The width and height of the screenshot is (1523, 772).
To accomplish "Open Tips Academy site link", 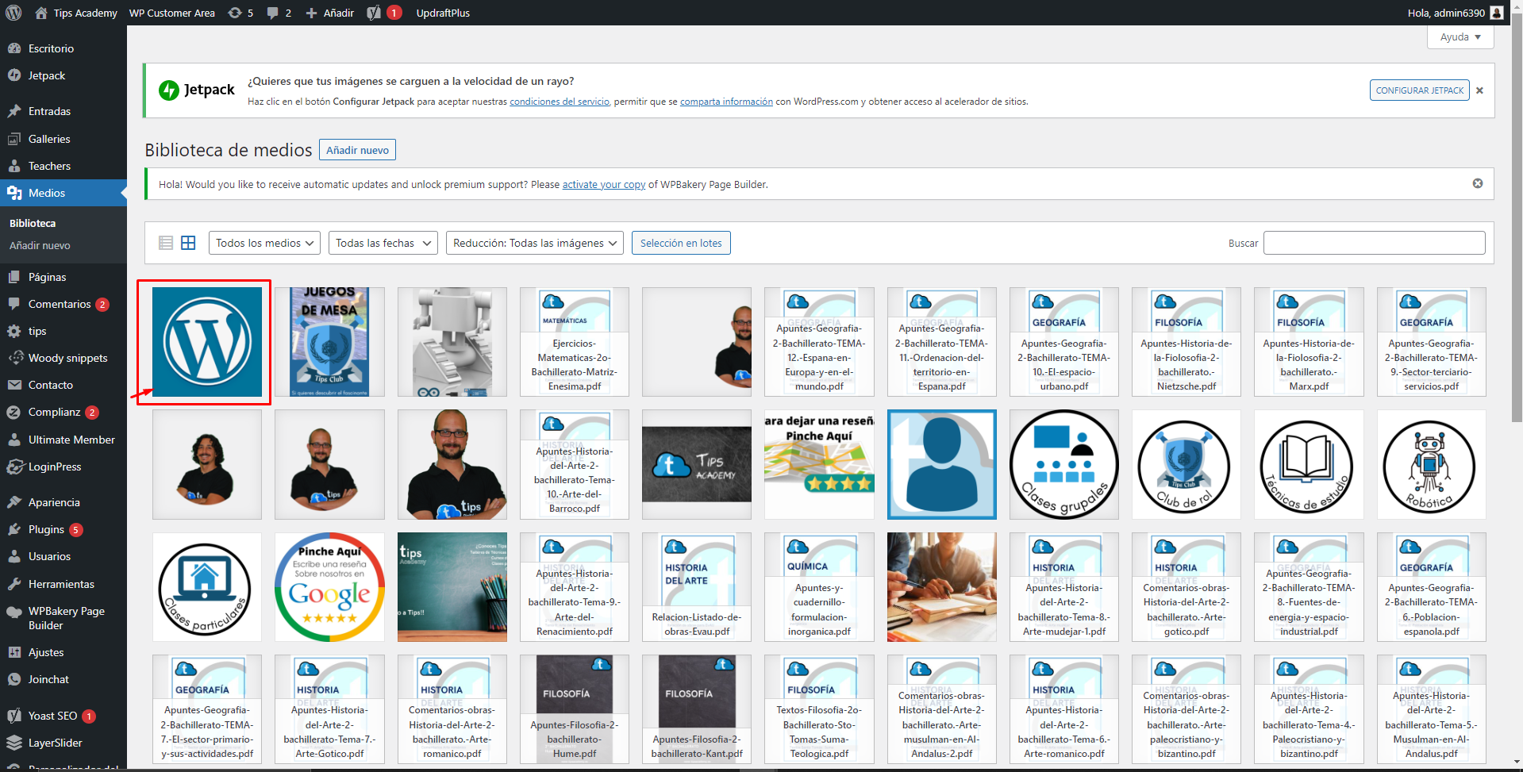I will pyautogui.click(x=76, y=13).
